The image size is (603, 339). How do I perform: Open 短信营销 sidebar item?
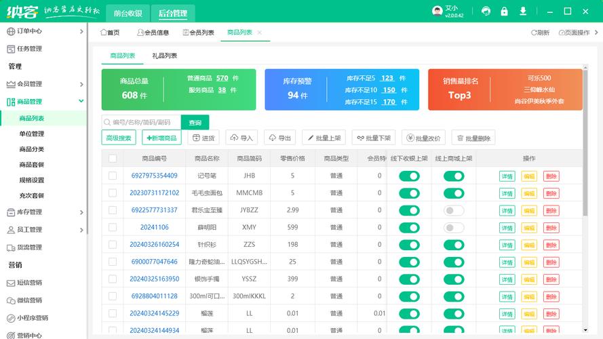pos(43,283)
